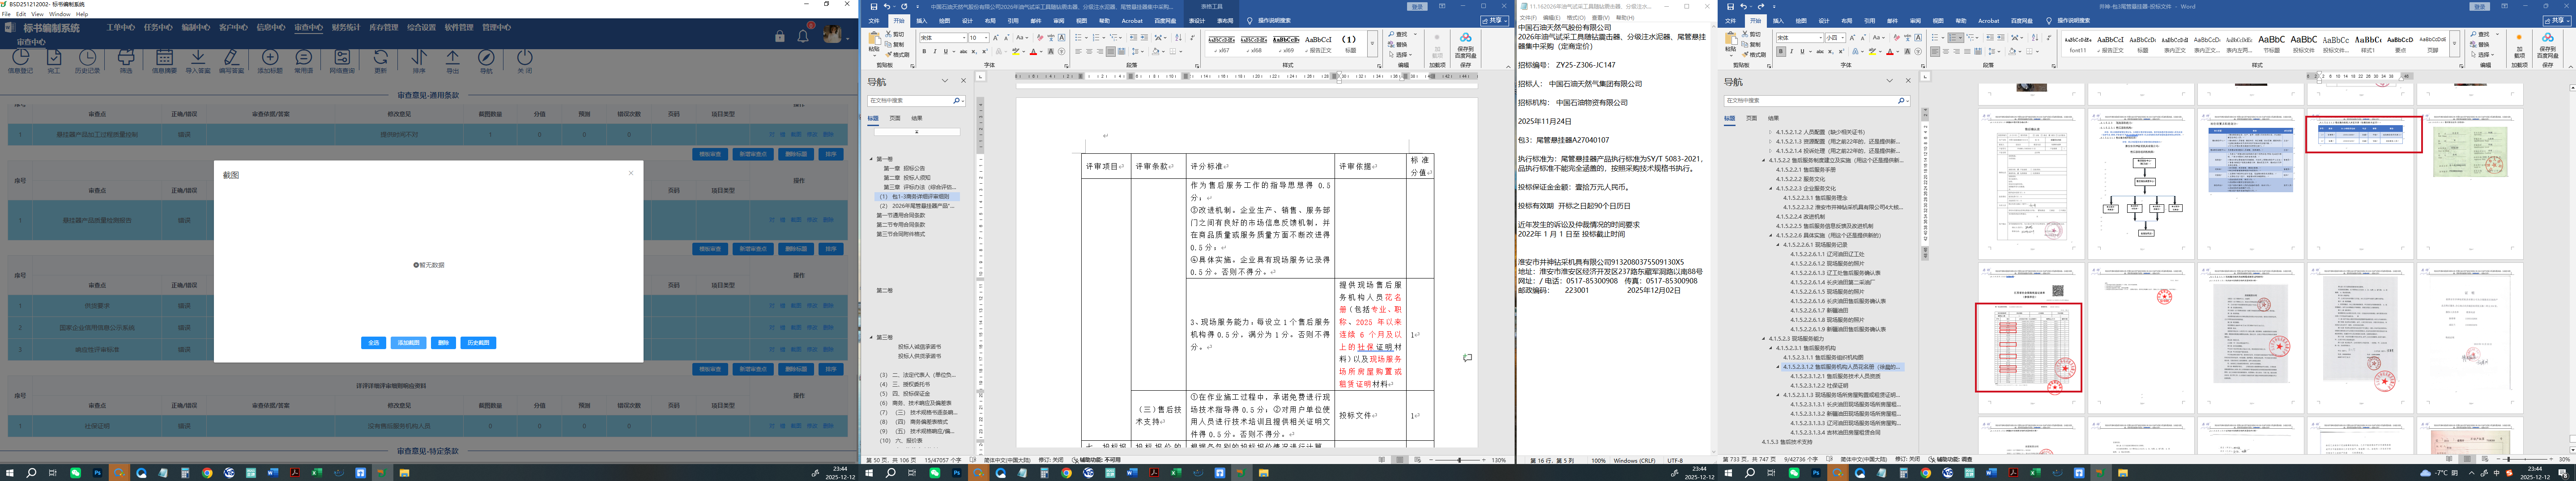
Task: Click the zoom slider in 井神 投标文件 Word window
Action: coord(2526,460)
